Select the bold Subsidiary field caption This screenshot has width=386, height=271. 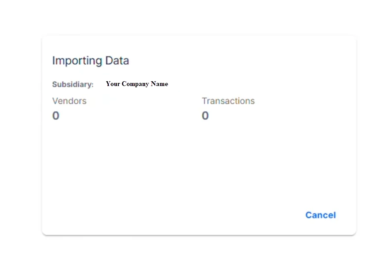point(73,84)
